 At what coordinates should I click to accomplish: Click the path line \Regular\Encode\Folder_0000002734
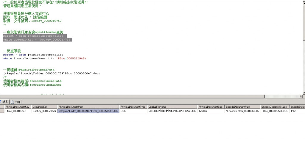coord(52,73)
